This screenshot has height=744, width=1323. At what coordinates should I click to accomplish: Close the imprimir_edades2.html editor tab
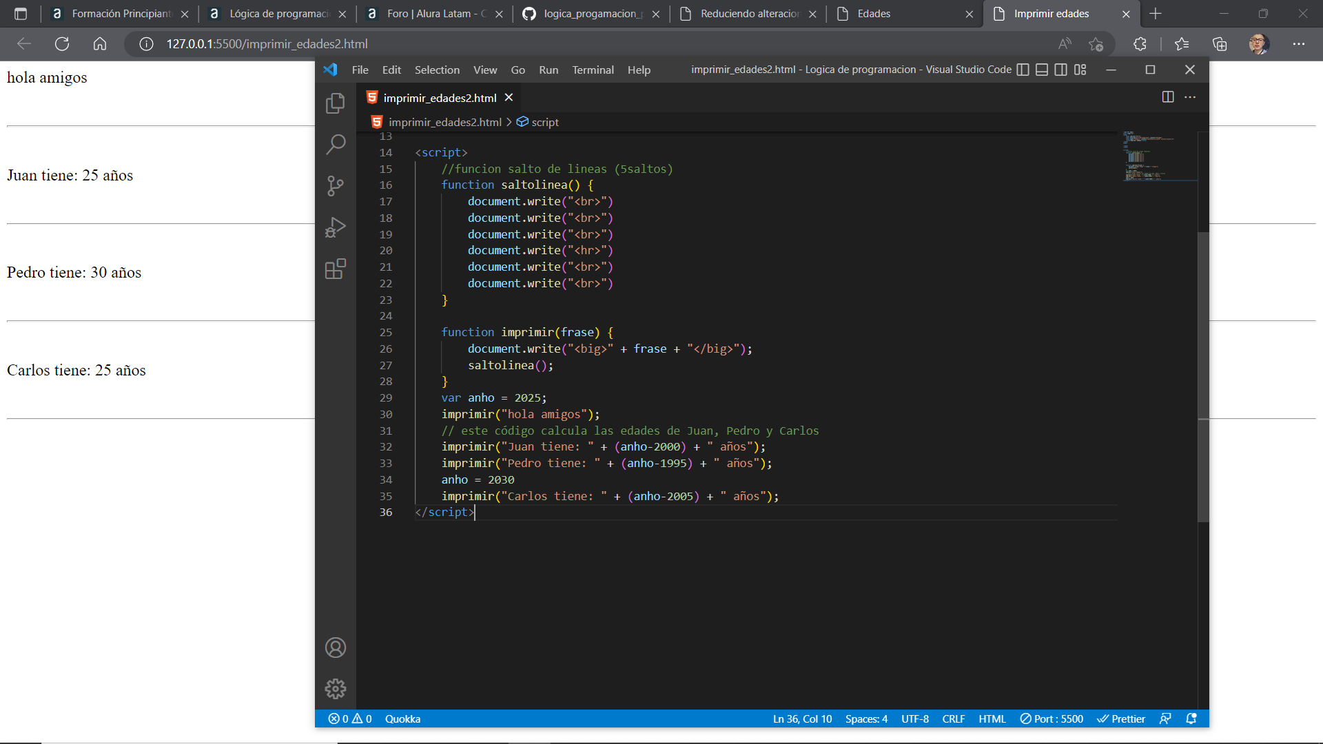click(x=509, y=98)
